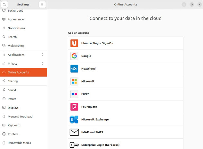203x149 pixels.
Task: Choose the Flickr icon
Action: (74, 94)
